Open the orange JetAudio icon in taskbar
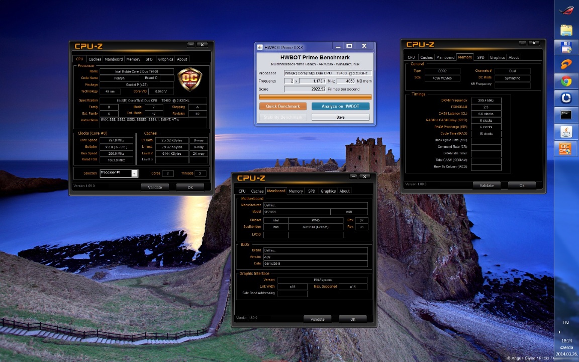579x362 pixels. pos(566,64)
